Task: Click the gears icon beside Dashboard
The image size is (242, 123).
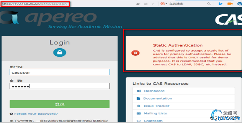Action: 139,91
